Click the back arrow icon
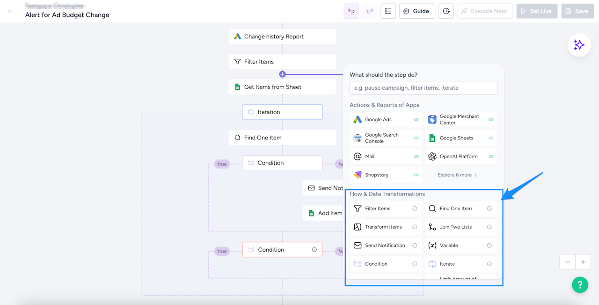The image size is (599, 305). [11, 11]
